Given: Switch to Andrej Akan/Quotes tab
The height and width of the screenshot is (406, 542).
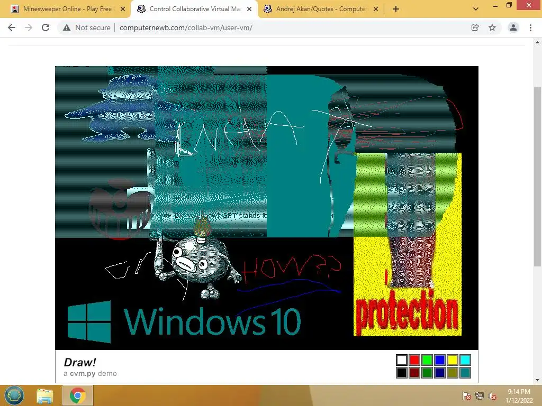Looking at the screenshot, I should [320, 9].
